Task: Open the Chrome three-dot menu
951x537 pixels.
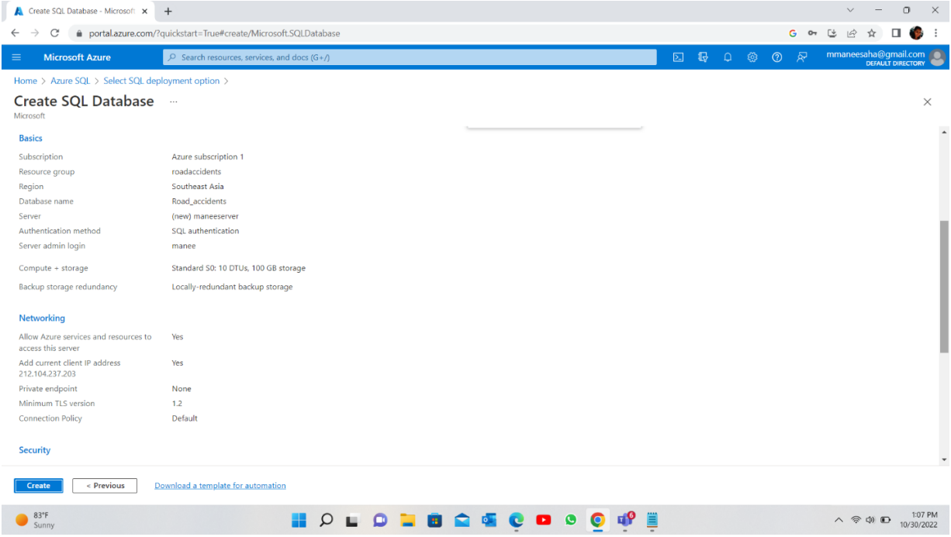Action: 936,33
